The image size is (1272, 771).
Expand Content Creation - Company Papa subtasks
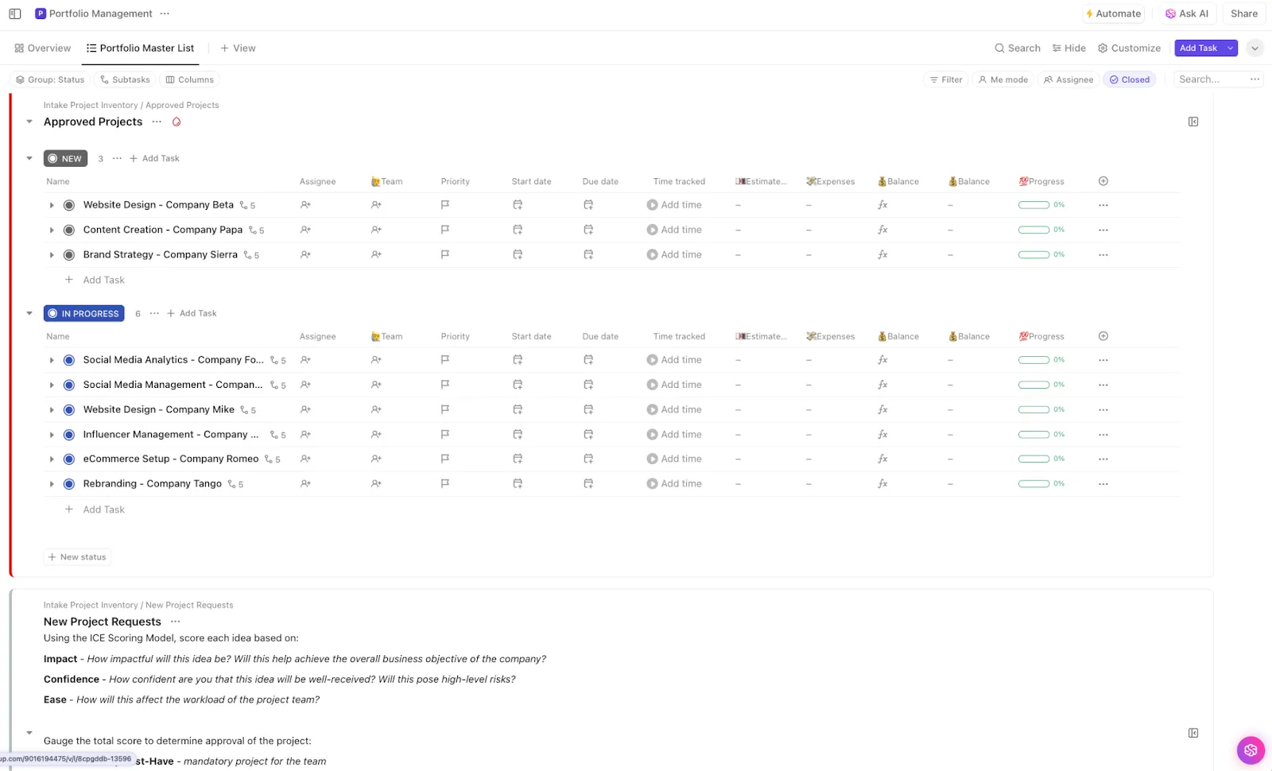click(x=52, y=230)
